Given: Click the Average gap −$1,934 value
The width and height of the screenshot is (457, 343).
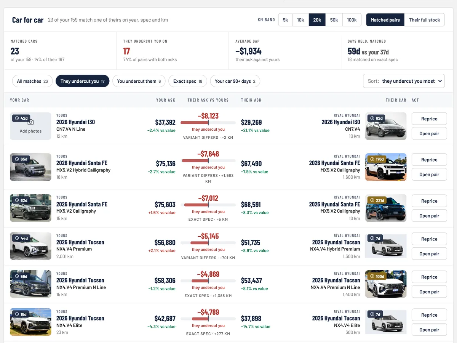Looking at the screenshot, I should coord(248,51).
